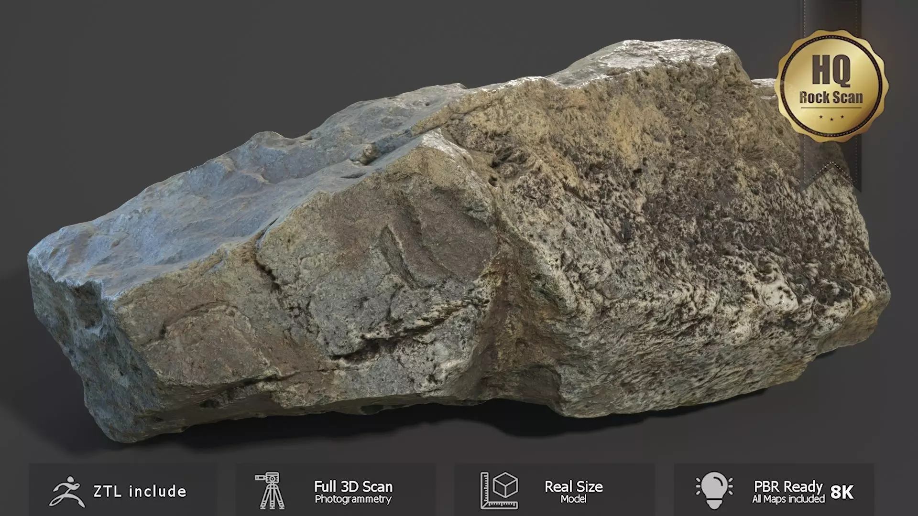Click the bold '8K' label
This screenshot has width=918, height=516.
point(842,492)
